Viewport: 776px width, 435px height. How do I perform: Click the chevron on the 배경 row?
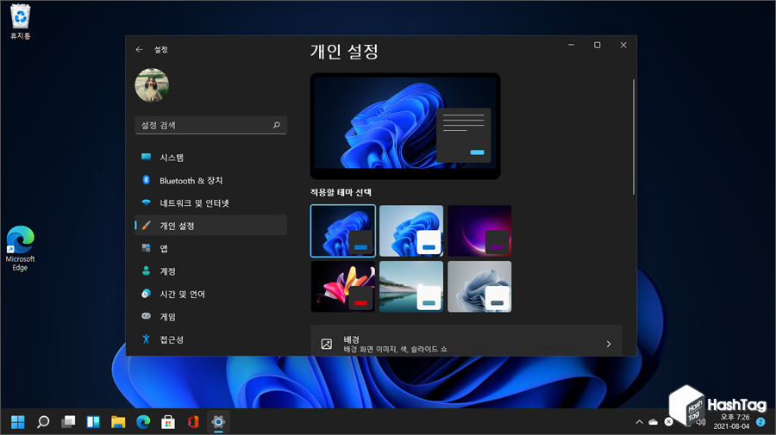tap(609, 344)
